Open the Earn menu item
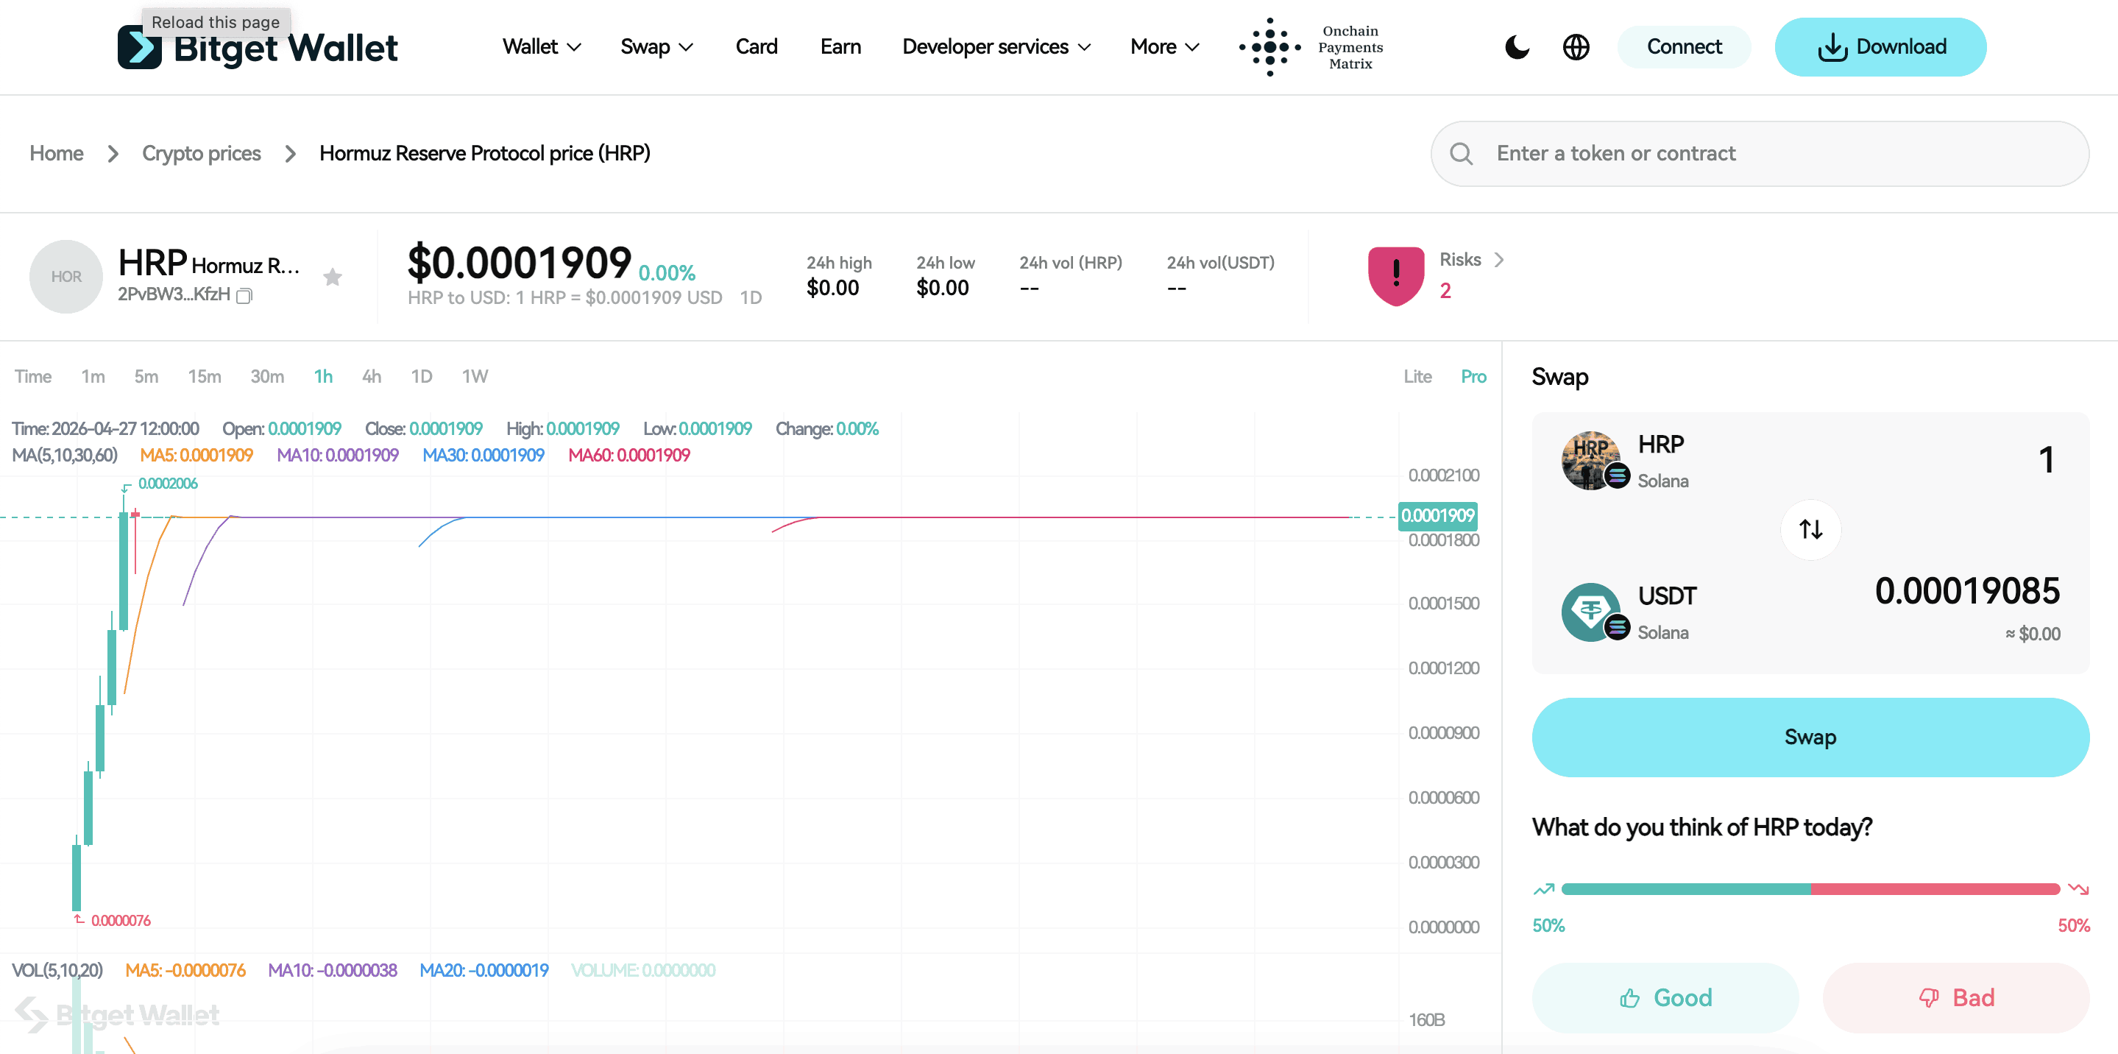Screen dimensions: 2118x1054 click(x=840, y=47)
